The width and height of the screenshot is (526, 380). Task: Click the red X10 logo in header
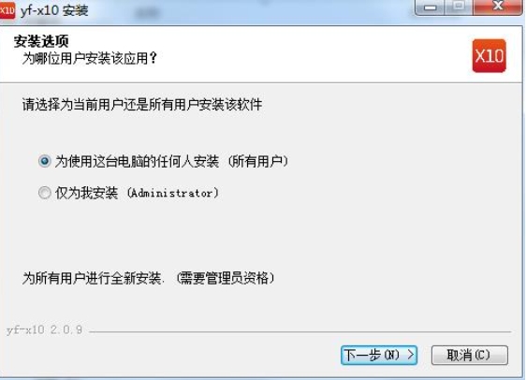[x=489, y=55]
